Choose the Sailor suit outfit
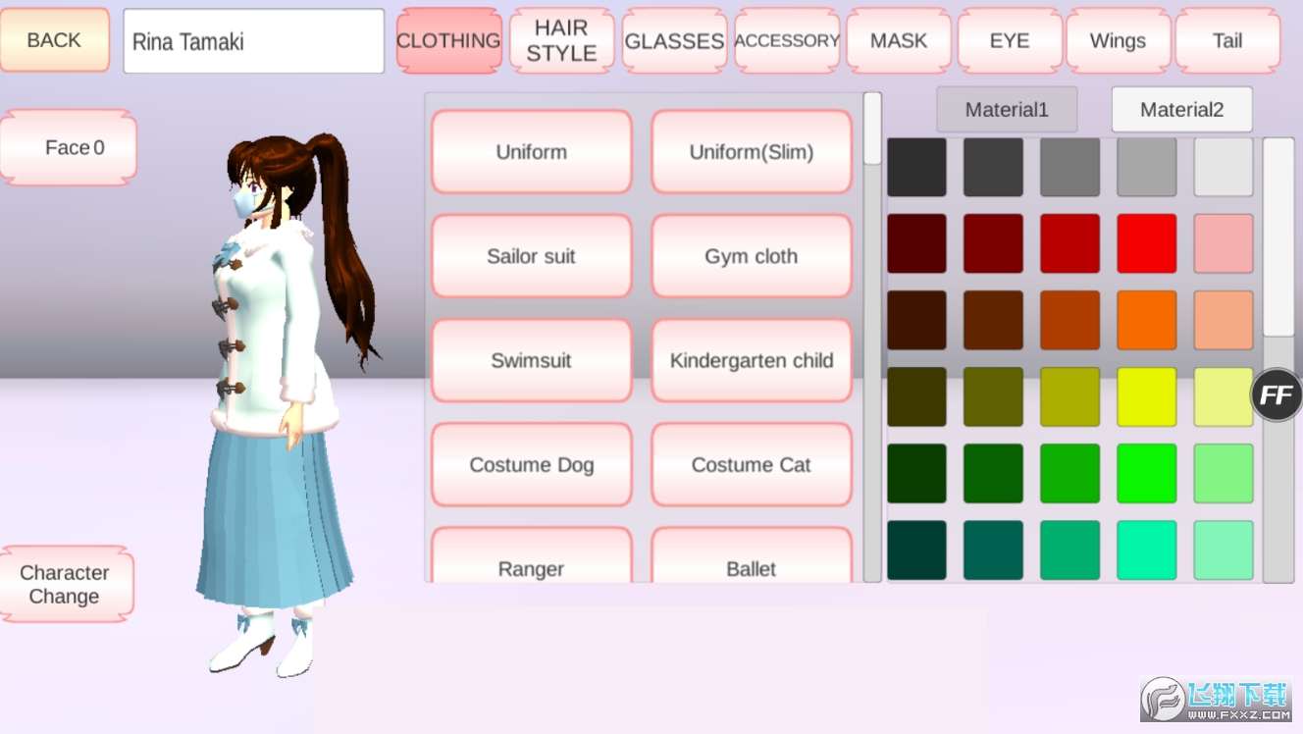Screen dimensions: 1303x734 531,256
